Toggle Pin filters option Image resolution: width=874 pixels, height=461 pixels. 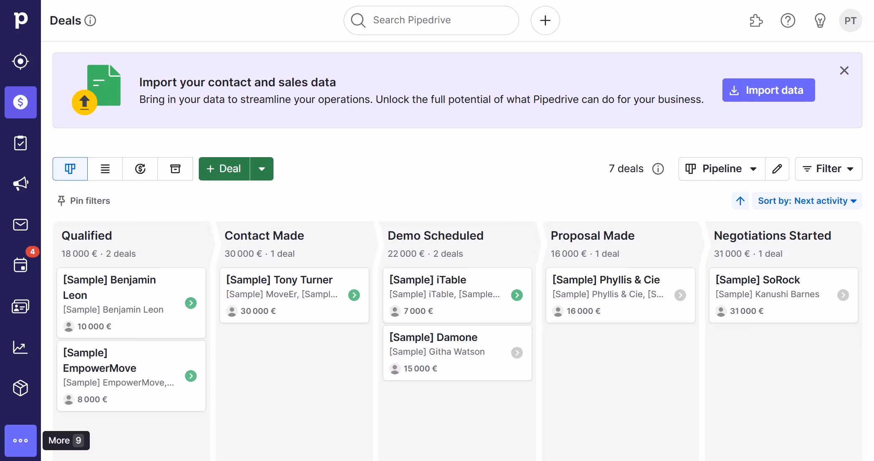(x=84, y=200)
